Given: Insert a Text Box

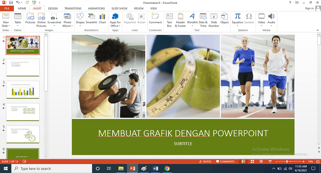Looking at the screenshot, I should pyautogui.click(x=169, y=20).
